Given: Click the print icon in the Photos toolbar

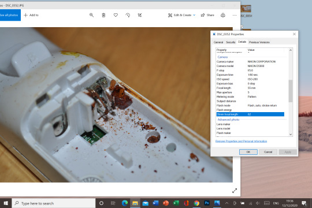Looking at the screenshot, I should coord(223,15).
